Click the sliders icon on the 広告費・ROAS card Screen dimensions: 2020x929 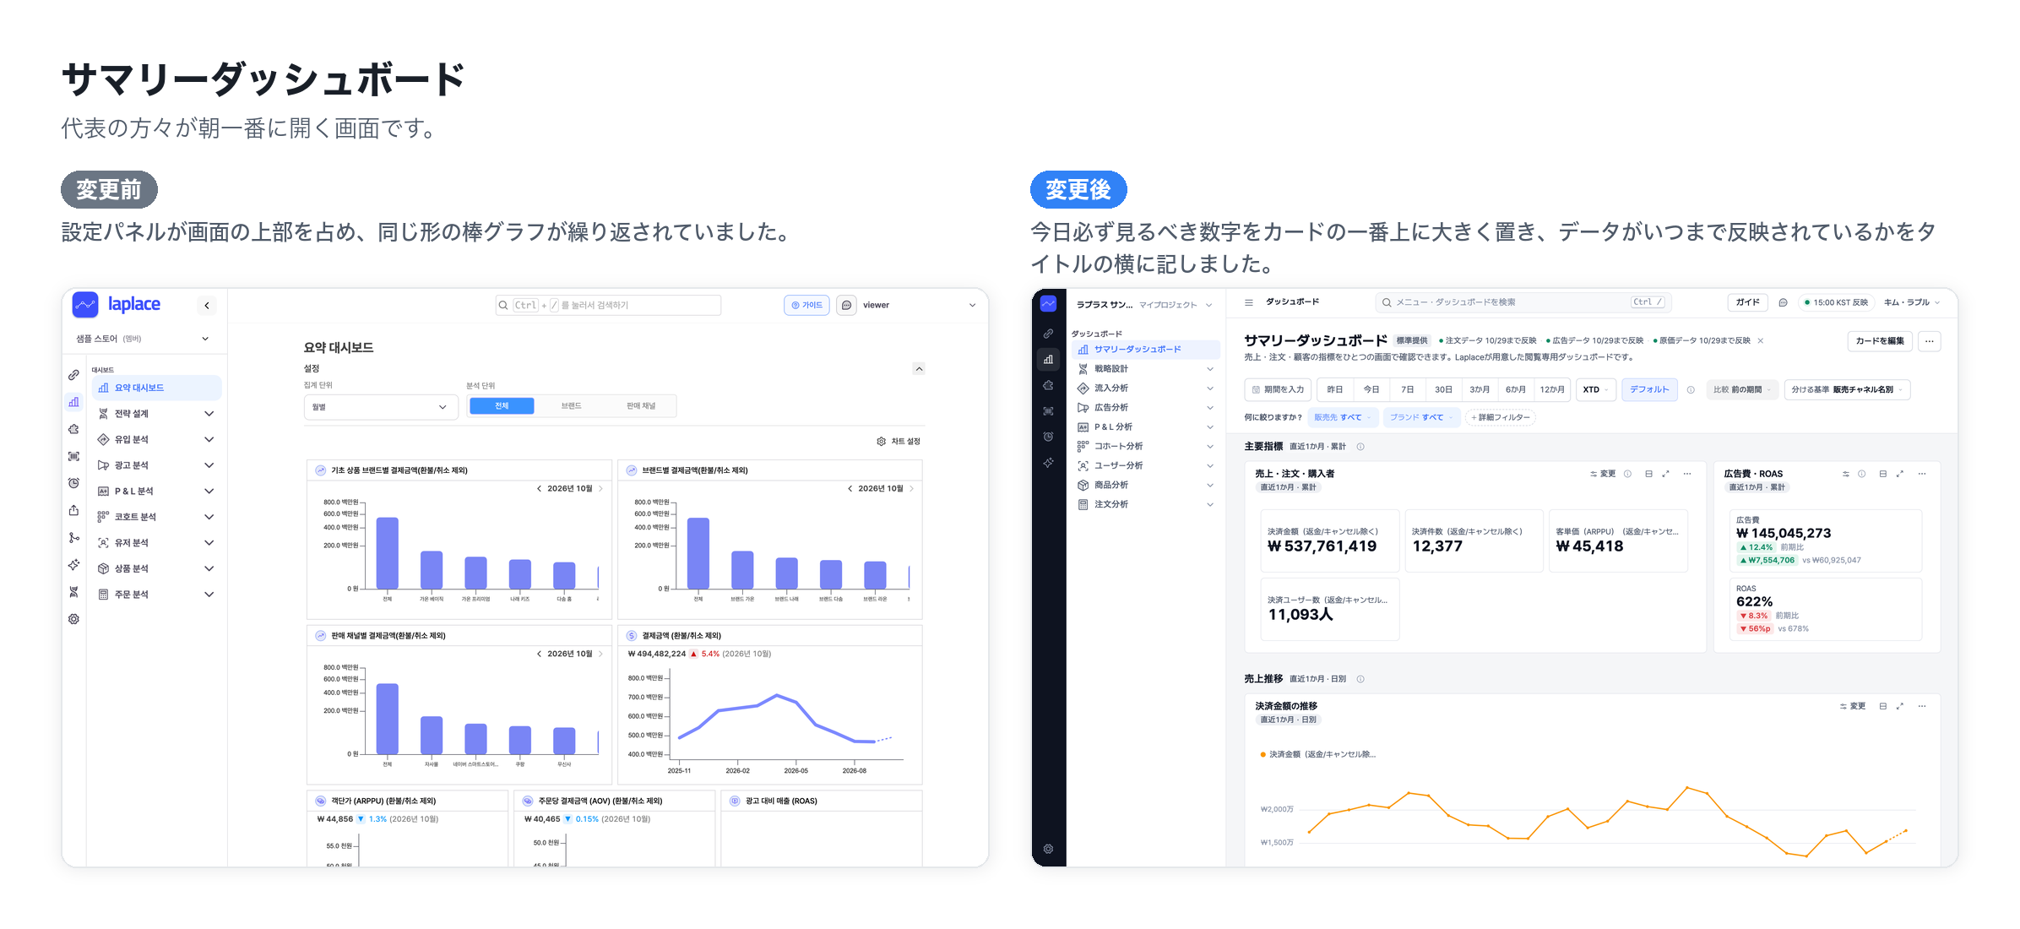[1845, 474]
